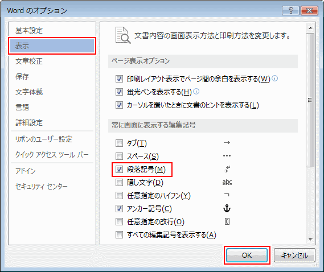The image size is (324, 272).
Task: Open the セキュリティ センター category
Action: (52, 186)
